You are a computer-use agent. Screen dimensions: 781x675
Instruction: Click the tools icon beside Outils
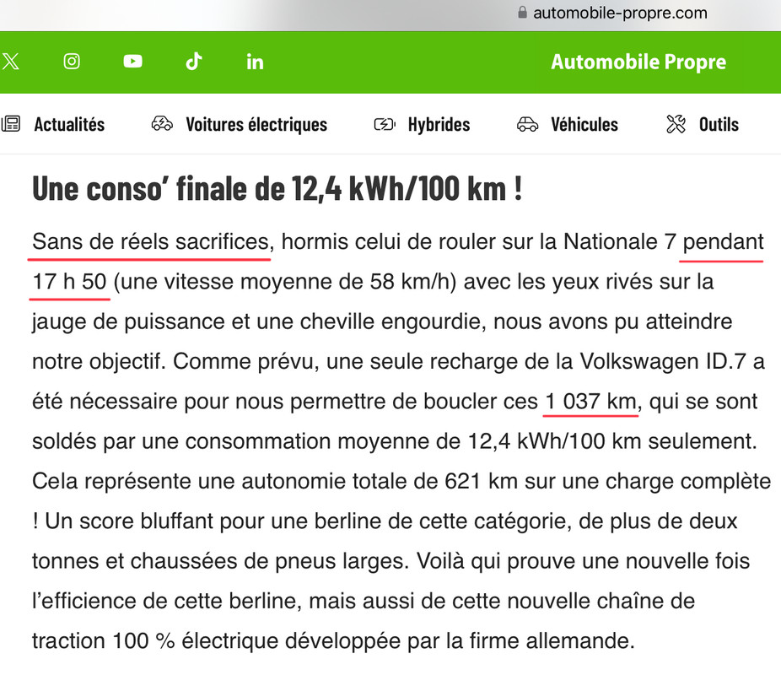pyautogui.click(x=676, y=124)
